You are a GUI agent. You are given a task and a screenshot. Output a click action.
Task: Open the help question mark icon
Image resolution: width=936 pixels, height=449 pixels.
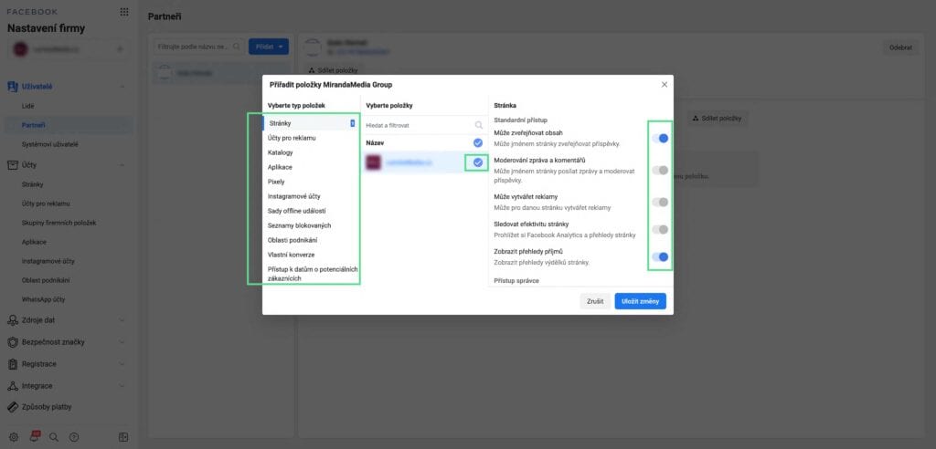[74, 437]
